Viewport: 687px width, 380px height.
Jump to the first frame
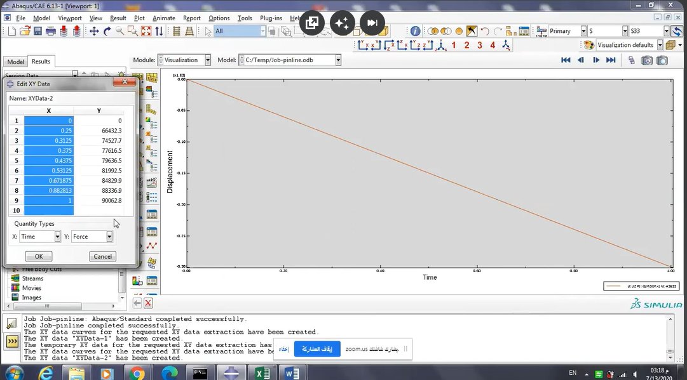click(x=566, y=60)
